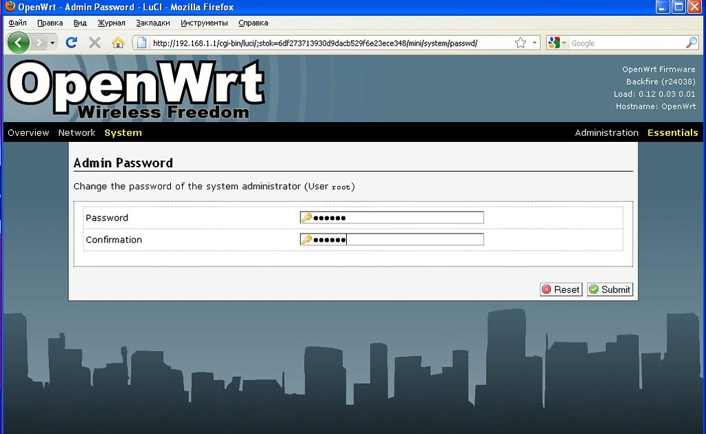The image size is (706, 434).
Task: Click the search magnifier icon
Action: pyautogui.click(x=691, y=43)
